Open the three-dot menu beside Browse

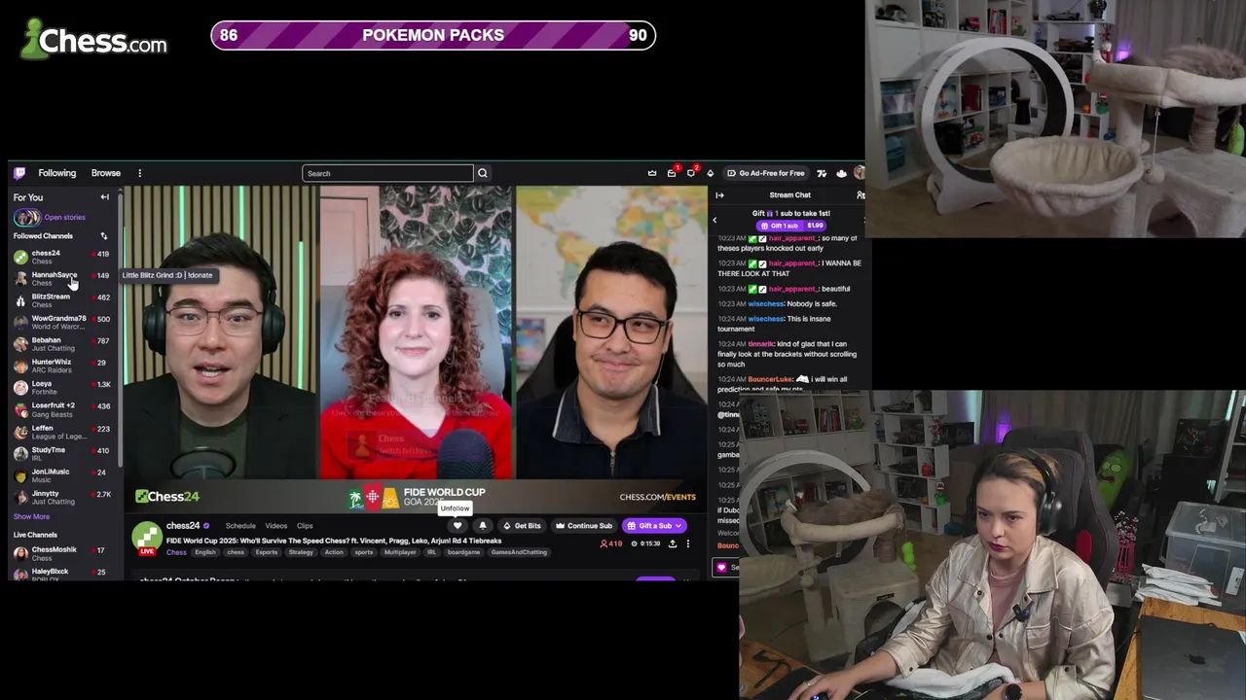pos(139,173)
